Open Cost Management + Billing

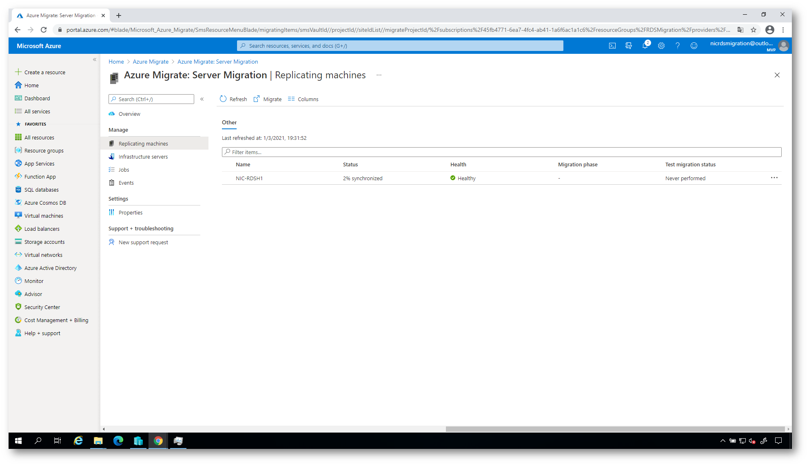tap(52, 320)
